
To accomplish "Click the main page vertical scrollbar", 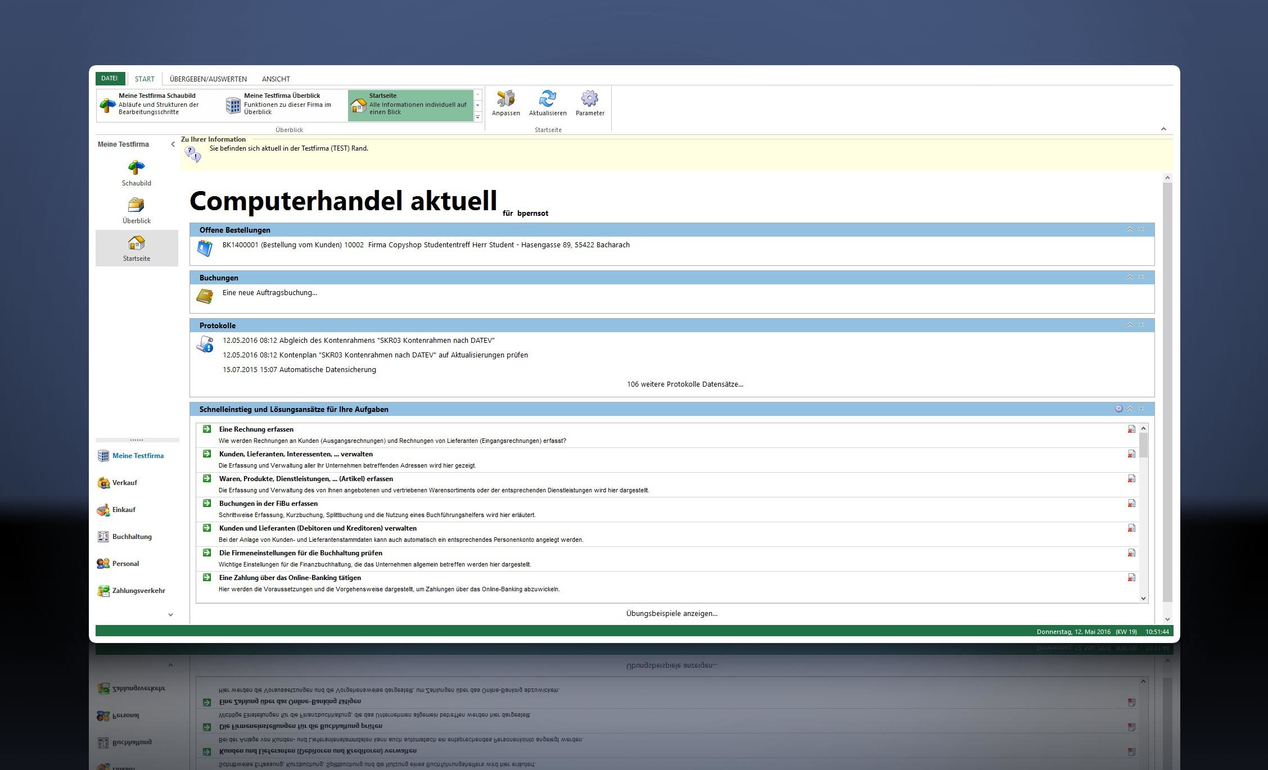I will (x=1167, y=393).
